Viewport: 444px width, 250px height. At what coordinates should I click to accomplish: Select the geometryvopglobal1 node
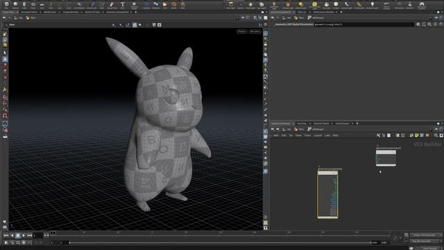click(327, 194)
